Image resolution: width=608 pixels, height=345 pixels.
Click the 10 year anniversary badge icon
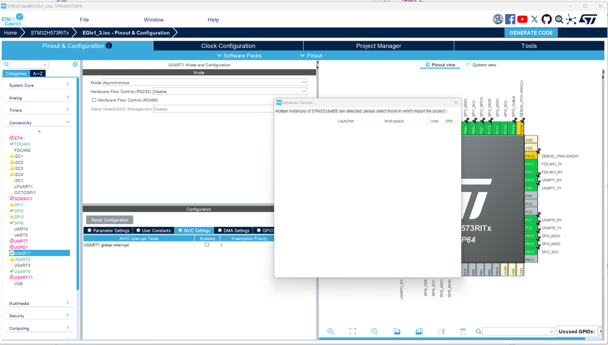click(498, 19)
